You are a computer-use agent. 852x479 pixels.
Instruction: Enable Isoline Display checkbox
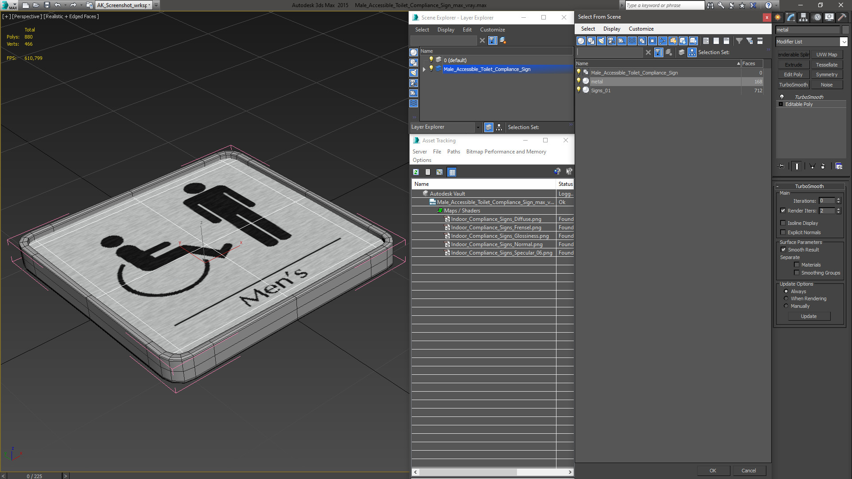(x=783, y=223)
